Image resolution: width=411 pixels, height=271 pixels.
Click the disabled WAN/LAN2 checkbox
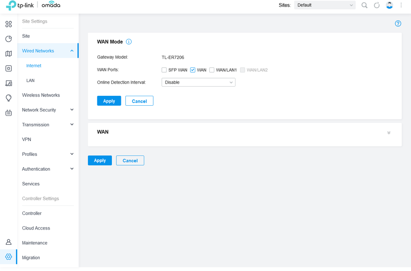pos(242,70)
